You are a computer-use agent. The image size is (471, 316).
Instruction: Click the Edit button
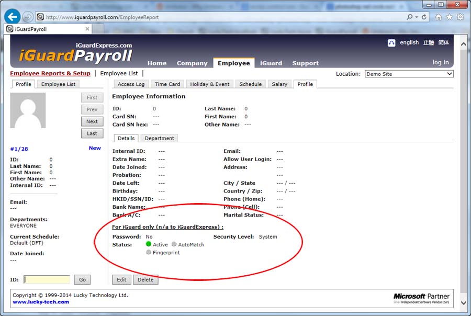[121, 280]
